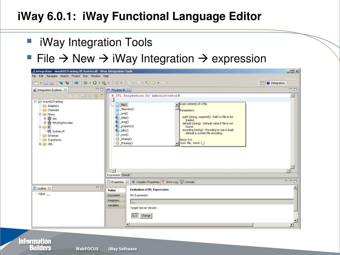Close the System.ifl editor tab
Viewport: 340px width, 255px height.
128,90
